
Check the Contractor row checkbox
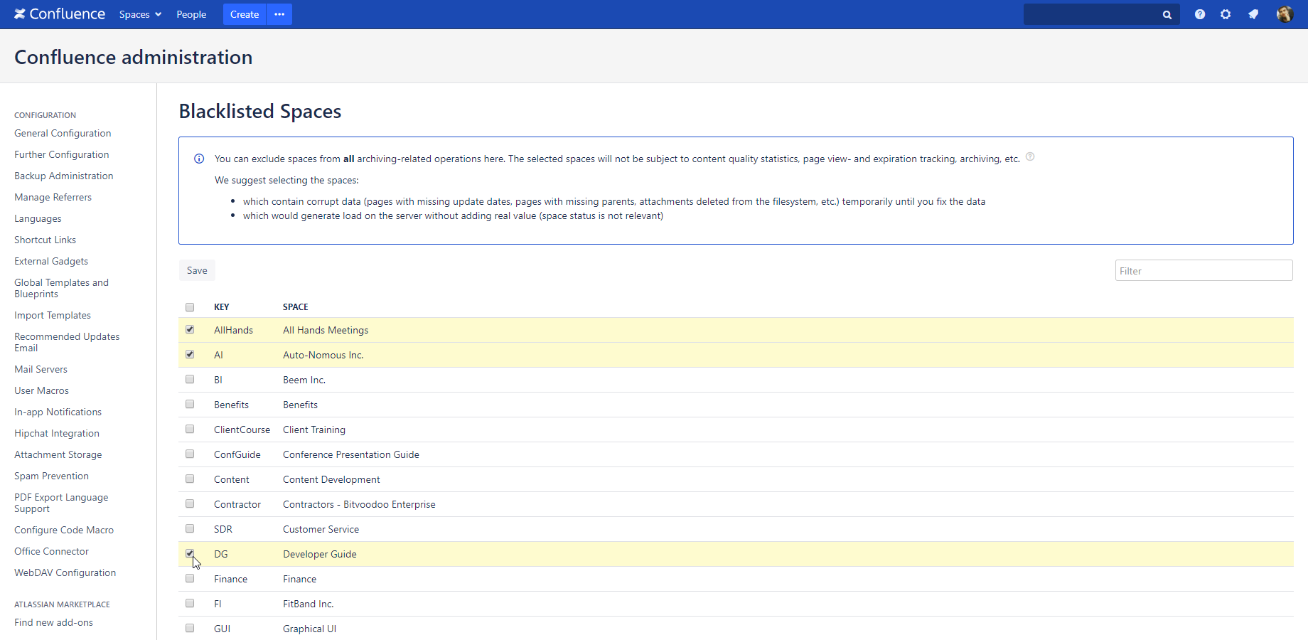(x=190, y=503)
